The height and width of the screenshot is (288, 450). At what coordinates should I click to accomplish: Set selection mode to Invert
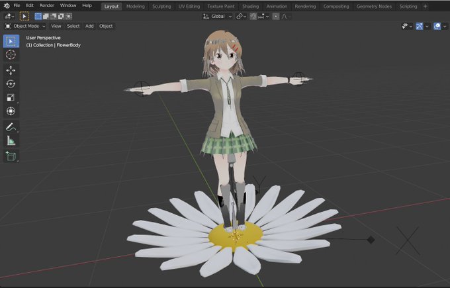point(61,17)
